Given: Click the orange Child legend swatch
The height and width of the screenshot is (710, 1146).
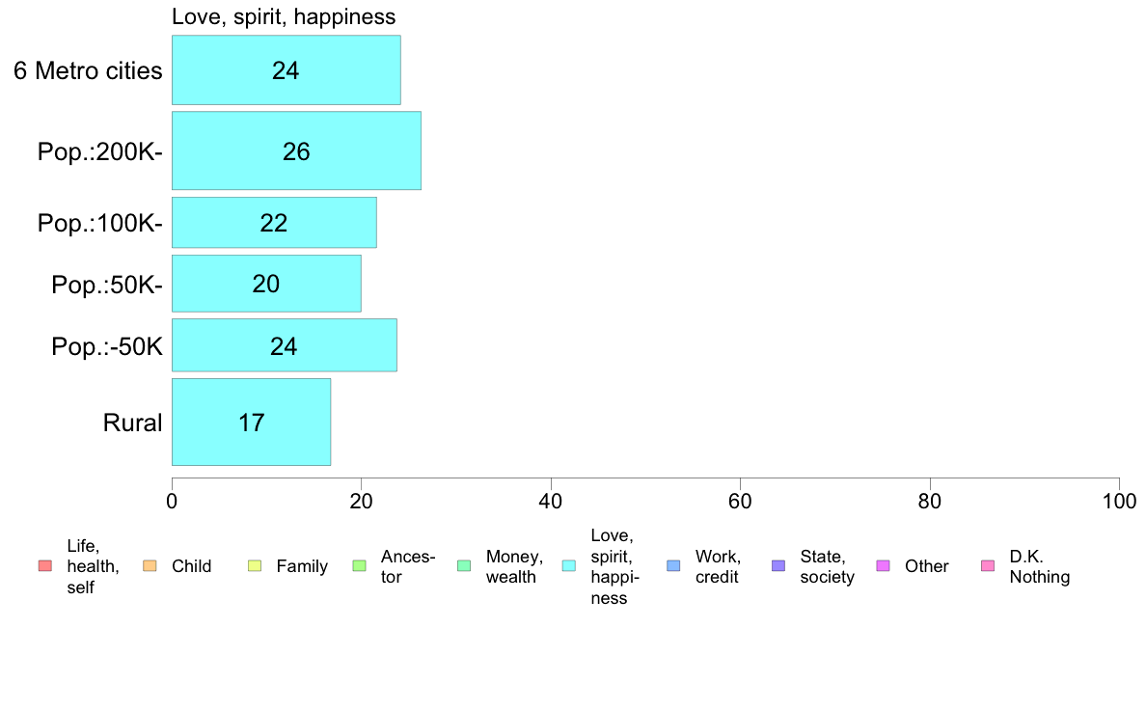Looking at the screenshot, I should click(x=150, y=566).
